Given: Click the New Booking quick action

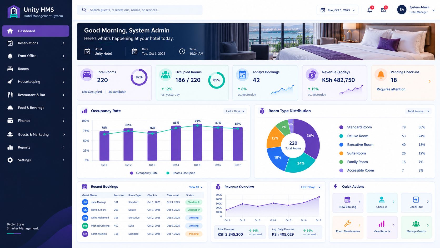Looking at the screenshot, I should (x=348, y=203).
